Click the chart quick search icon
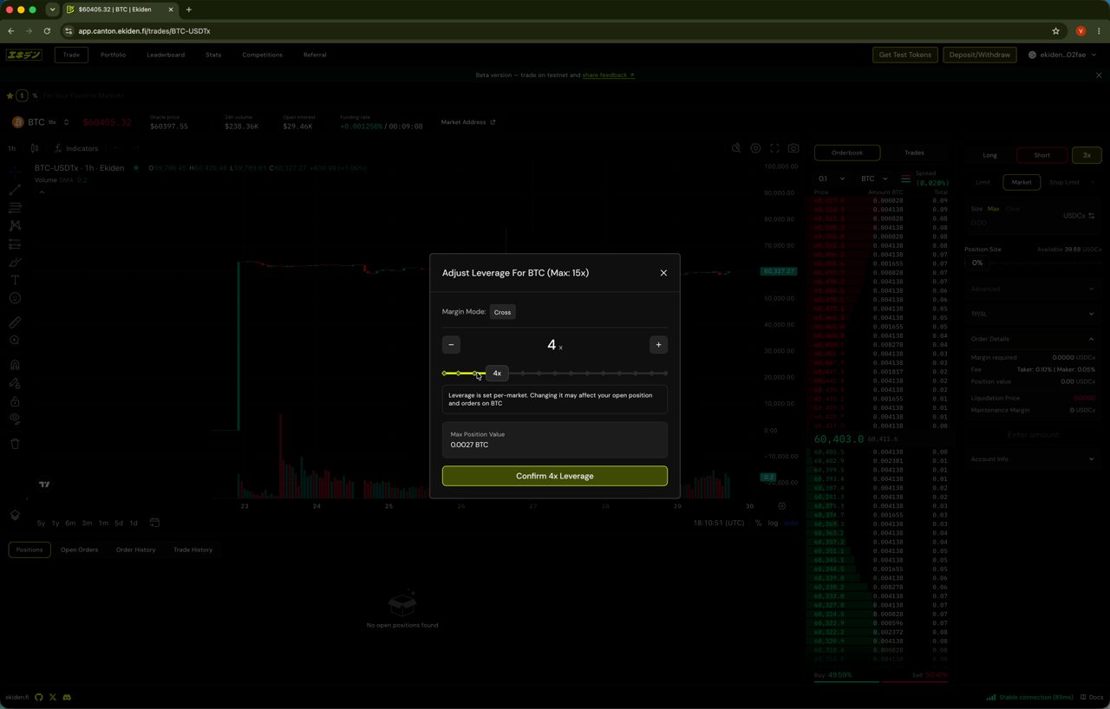Screen dimensions: 1110x709 tap(736, 148)
